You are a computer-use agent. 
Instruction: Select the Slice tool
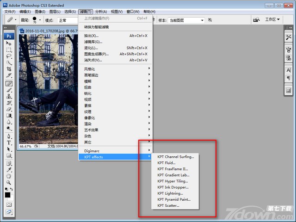coord(9,75)
